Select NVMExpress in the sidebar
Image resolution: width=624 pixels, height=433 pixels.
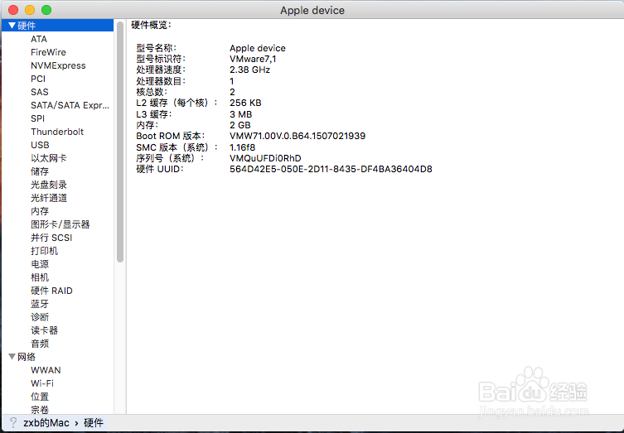(x=58, y=65)
